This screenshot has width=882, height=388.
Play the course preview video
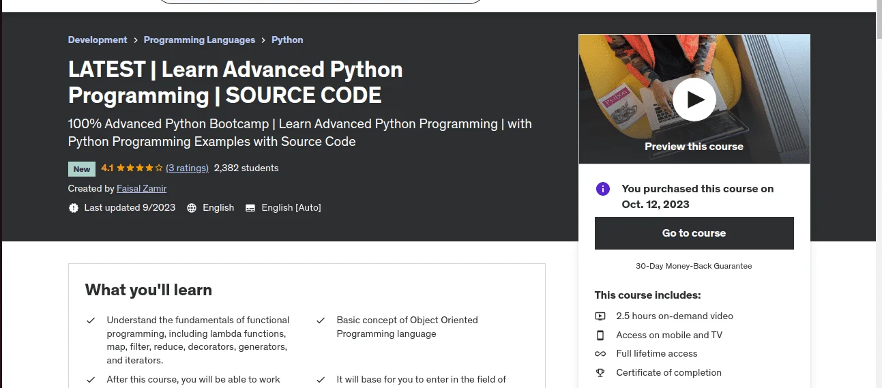[694, 99]
